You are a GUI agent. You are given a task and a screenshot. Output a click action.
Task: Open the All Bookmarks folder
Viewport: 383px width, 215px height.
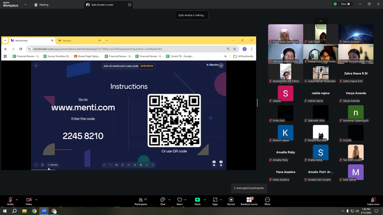(244, 56)
